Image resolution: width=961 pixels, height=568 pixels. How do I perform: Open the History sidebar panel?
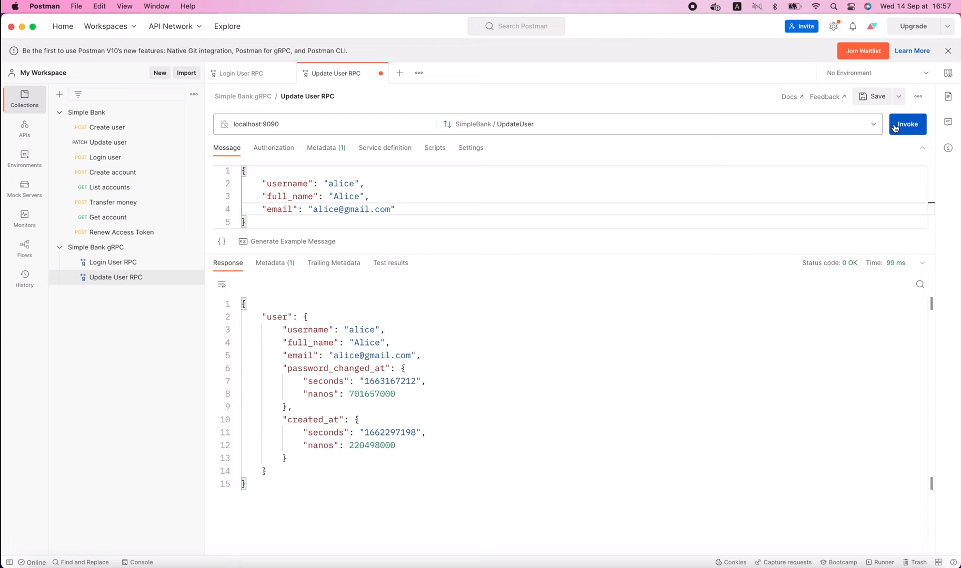(24, 279)
